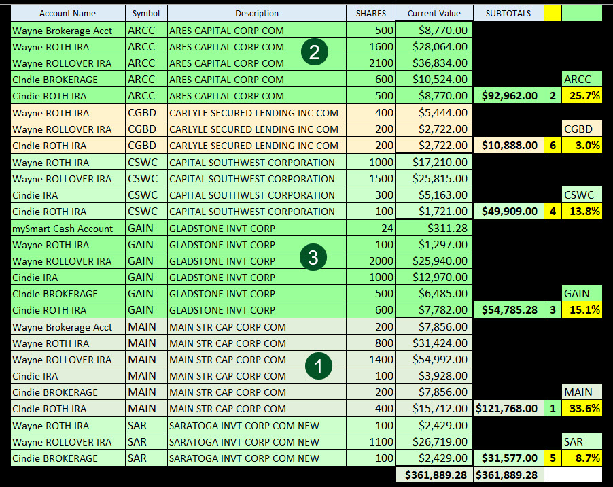The height and width of the screenshot is (487, 613).
Task: Select the mySmart Cash Account cell
Action: coord(67,229)
